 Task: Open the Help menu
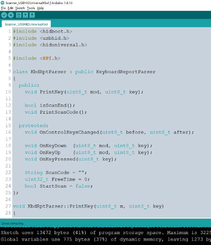click(41, 8)
